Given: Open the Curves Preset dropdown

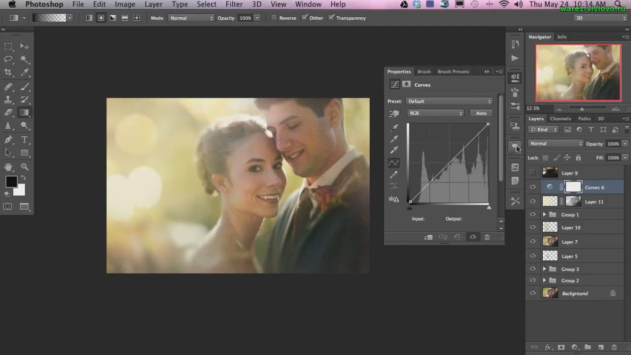Looking at the screenshot, I should [449, 101].
